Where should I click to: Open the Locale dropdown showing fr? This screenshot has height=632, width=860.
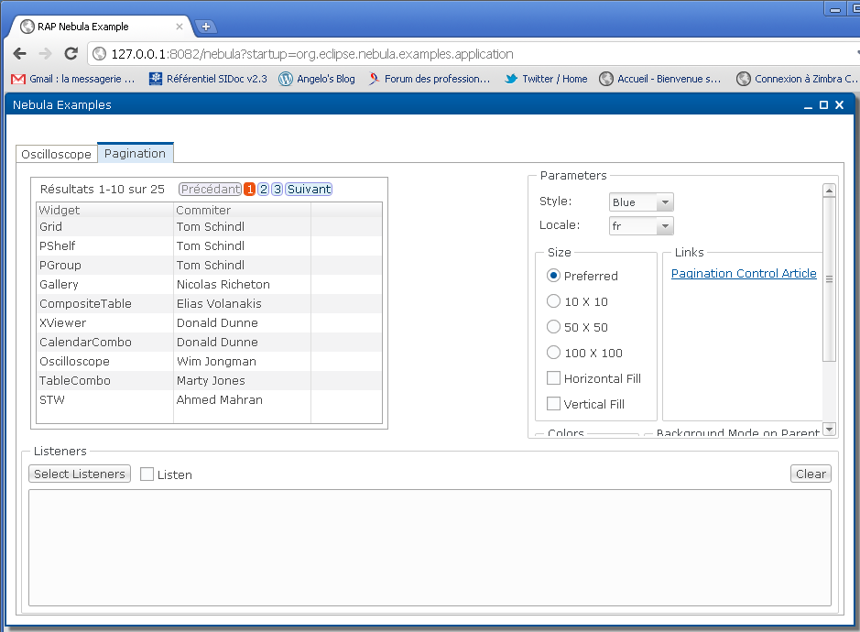(641, 225)
